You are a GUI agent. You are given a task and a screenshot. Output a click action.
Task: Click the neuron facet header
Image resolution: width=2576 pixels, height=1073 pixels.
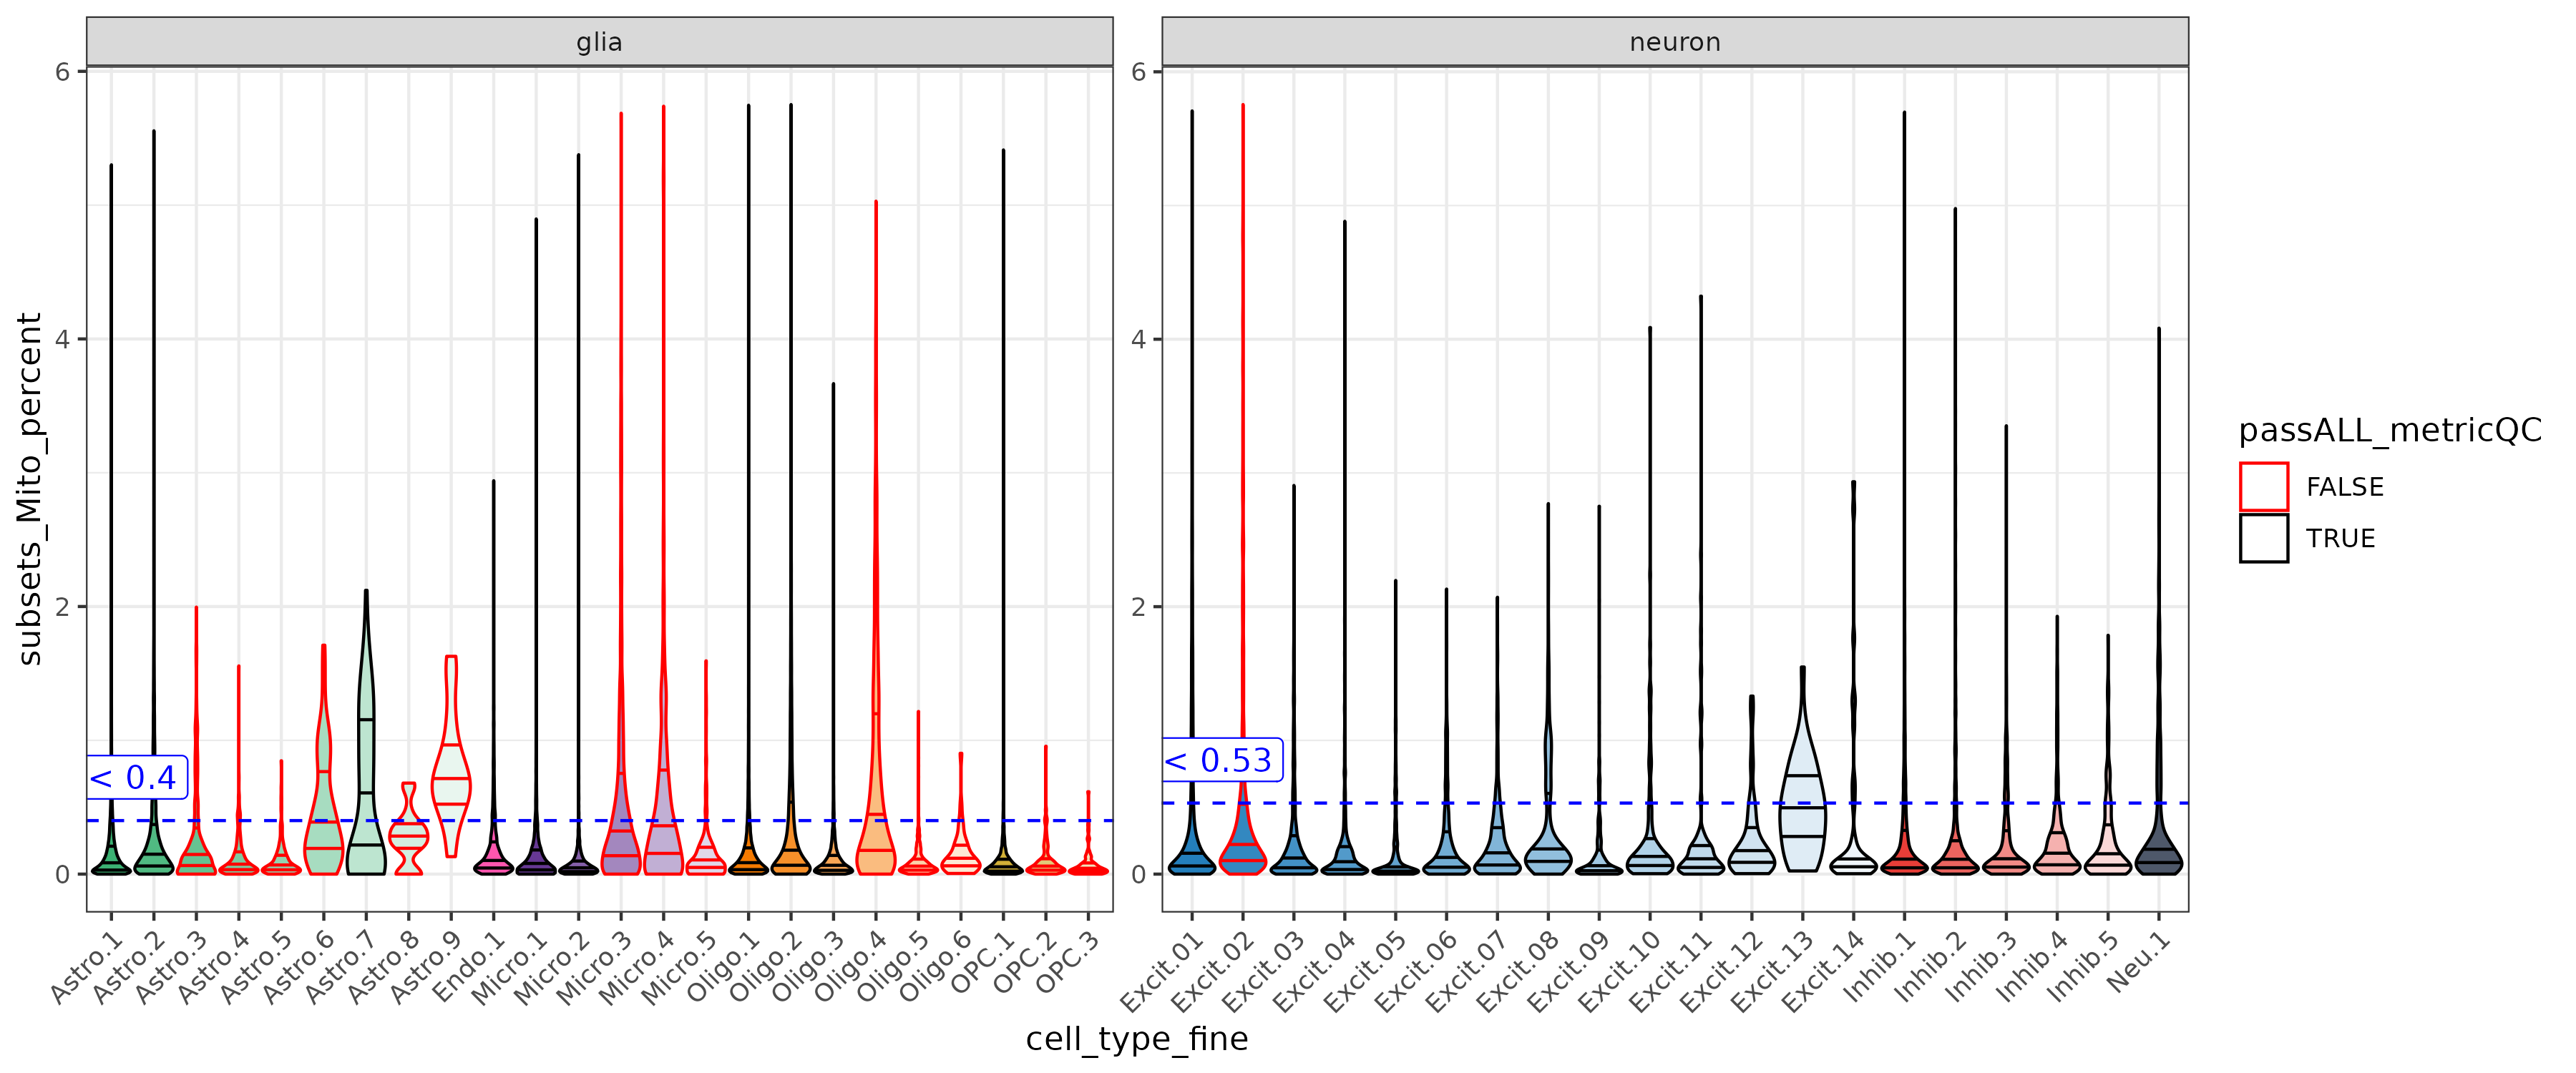pyautogui.click(x=1674, y=42)
